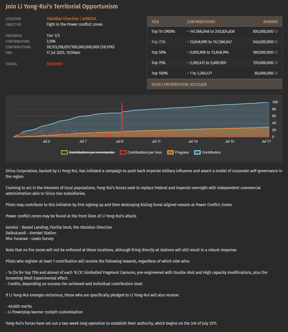Click the range ~ 5,665,906 to 13,648,994
This screenshot has height=332, width=288.
[x=208, y=52]
